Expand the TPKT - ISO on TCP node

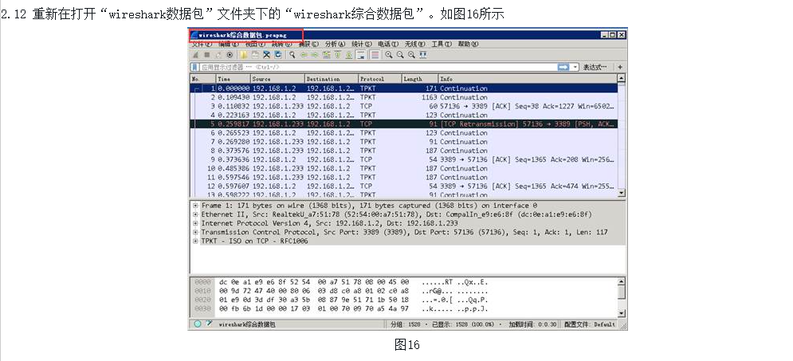point(195,241)
